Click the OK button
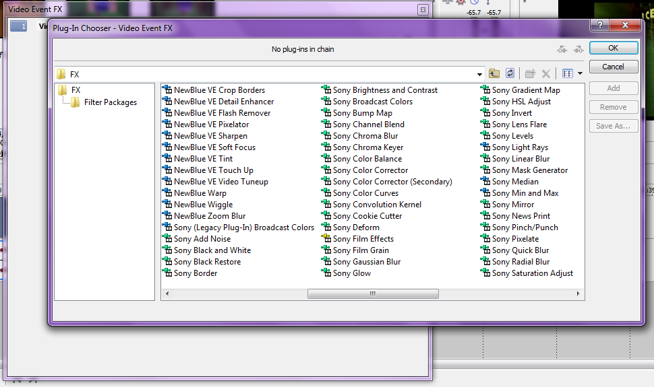The height and width of the screenshot is (387, 654). pos(613,48)
